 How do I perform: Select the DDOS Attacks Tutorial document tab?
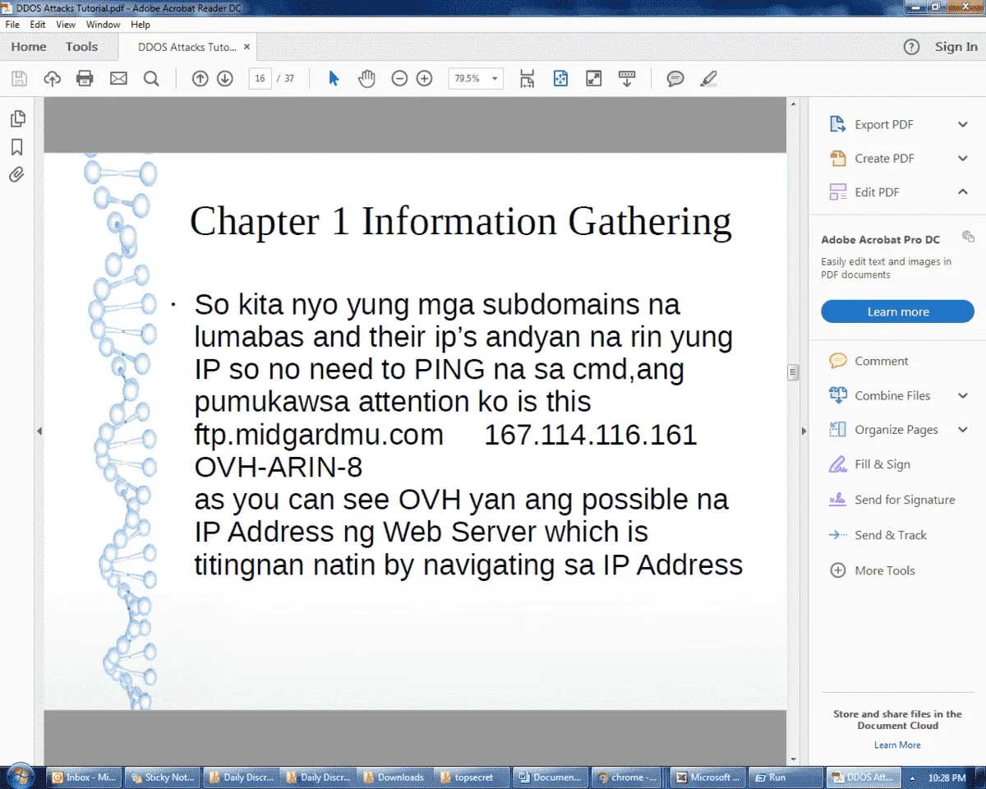pos(187,47)
